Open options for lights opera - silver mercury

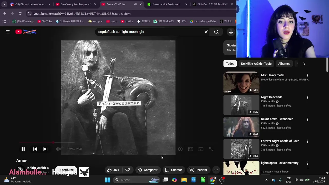point(308,163)
